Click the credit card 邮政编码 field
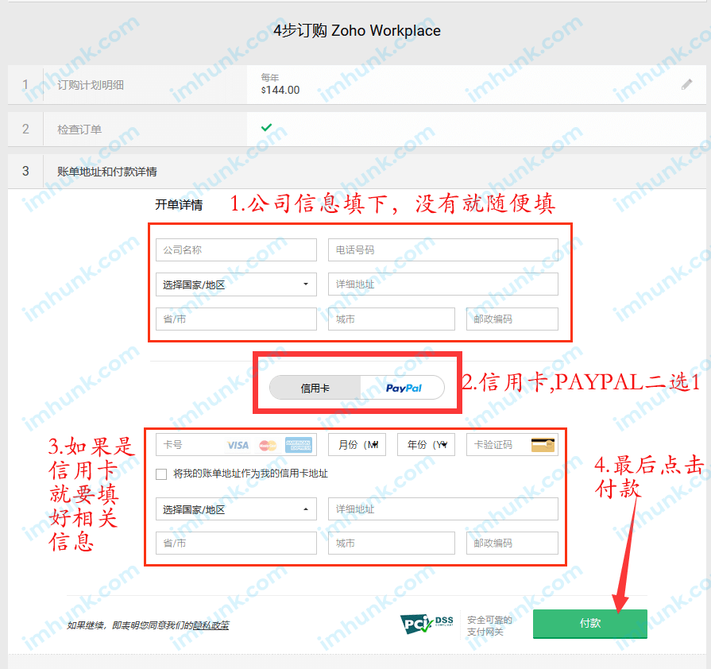This screenshot has height=669, width=711. (512, 543)
